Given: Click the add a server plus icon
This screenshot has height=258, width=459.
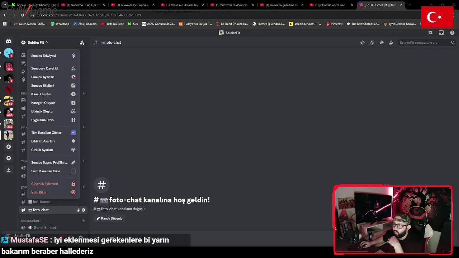Looking at the screenshot, I should coord(9,147).
